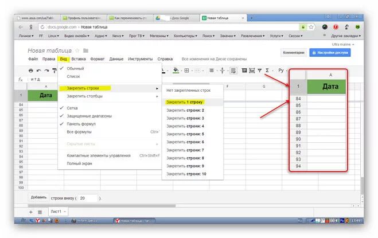Choose Нет закрепленных строк
The width and height of the screenshot is (378, 238).
(x=192, y=91)
